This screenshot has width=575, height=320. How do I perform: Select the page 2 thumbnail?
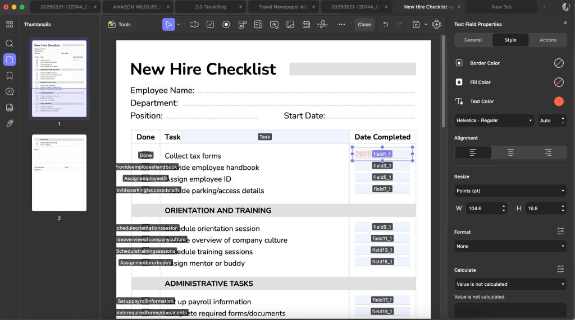(x=59, y=173)
